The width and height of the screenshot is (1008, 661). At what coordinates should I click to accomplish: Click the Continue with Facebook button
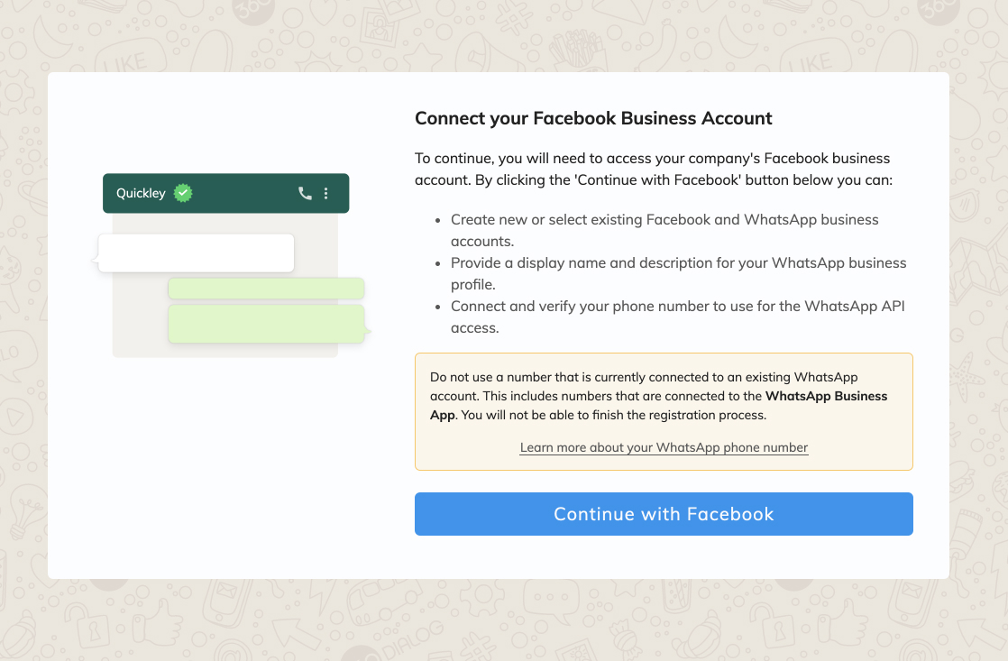click(664, 514)
